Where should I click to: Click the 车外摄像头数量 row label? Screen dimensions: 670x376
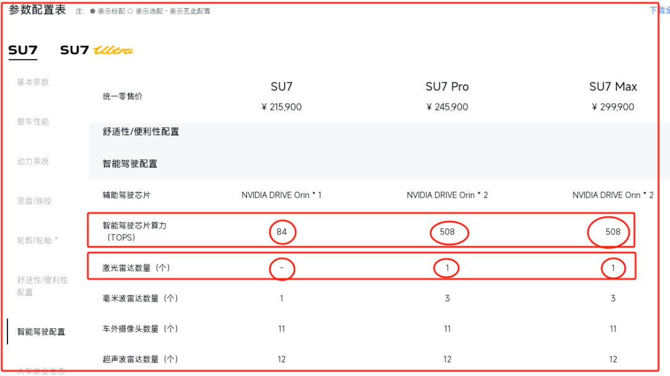[x=140, y=329]
